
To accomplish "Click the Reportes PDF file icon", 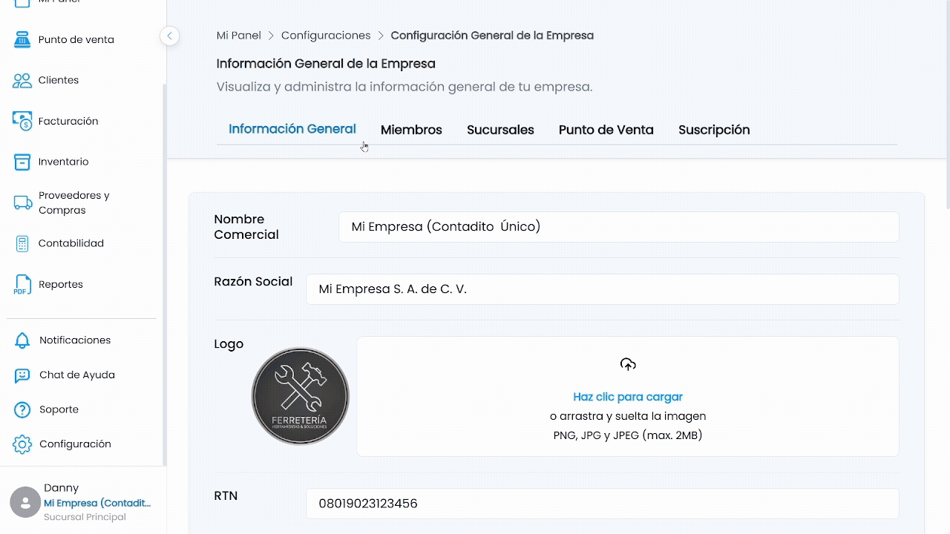I will point(22,285).
